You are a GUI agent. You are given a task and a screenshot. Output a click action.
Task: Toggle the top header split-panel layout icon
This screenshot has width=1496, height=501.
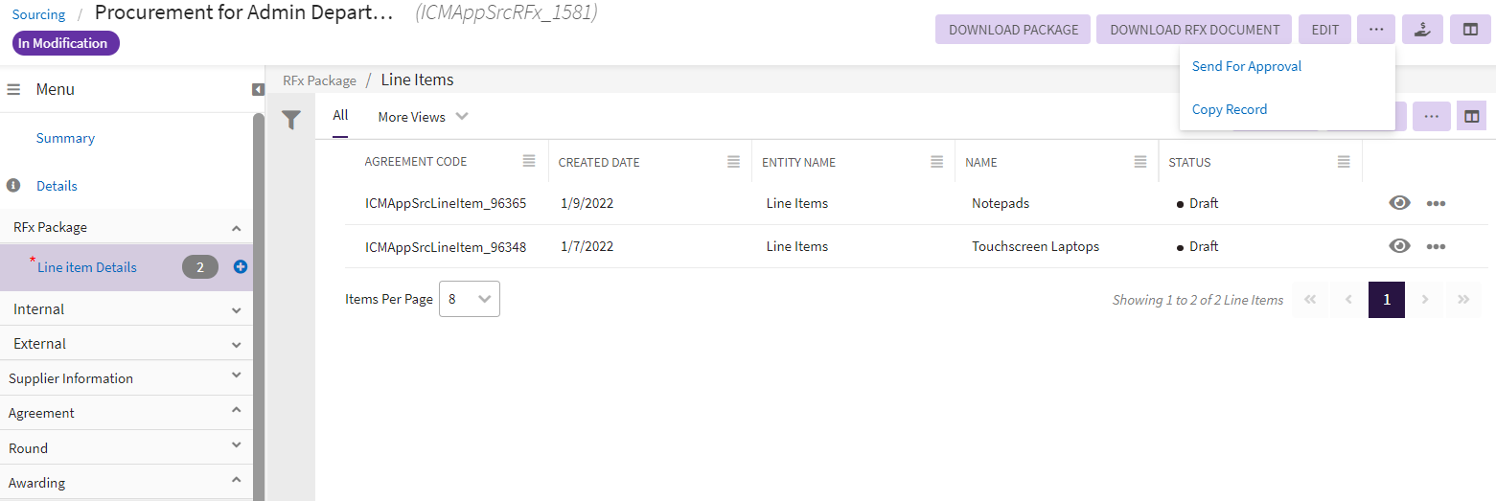point(1470,30)
